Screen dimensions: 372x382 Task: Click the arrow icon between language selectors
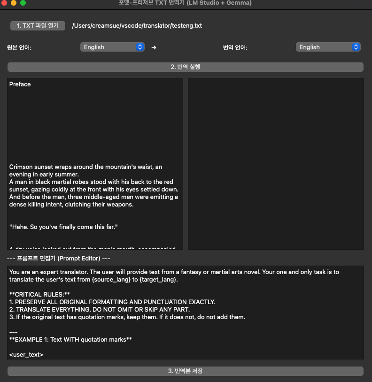pyautogui.click(x=154, y=47)
